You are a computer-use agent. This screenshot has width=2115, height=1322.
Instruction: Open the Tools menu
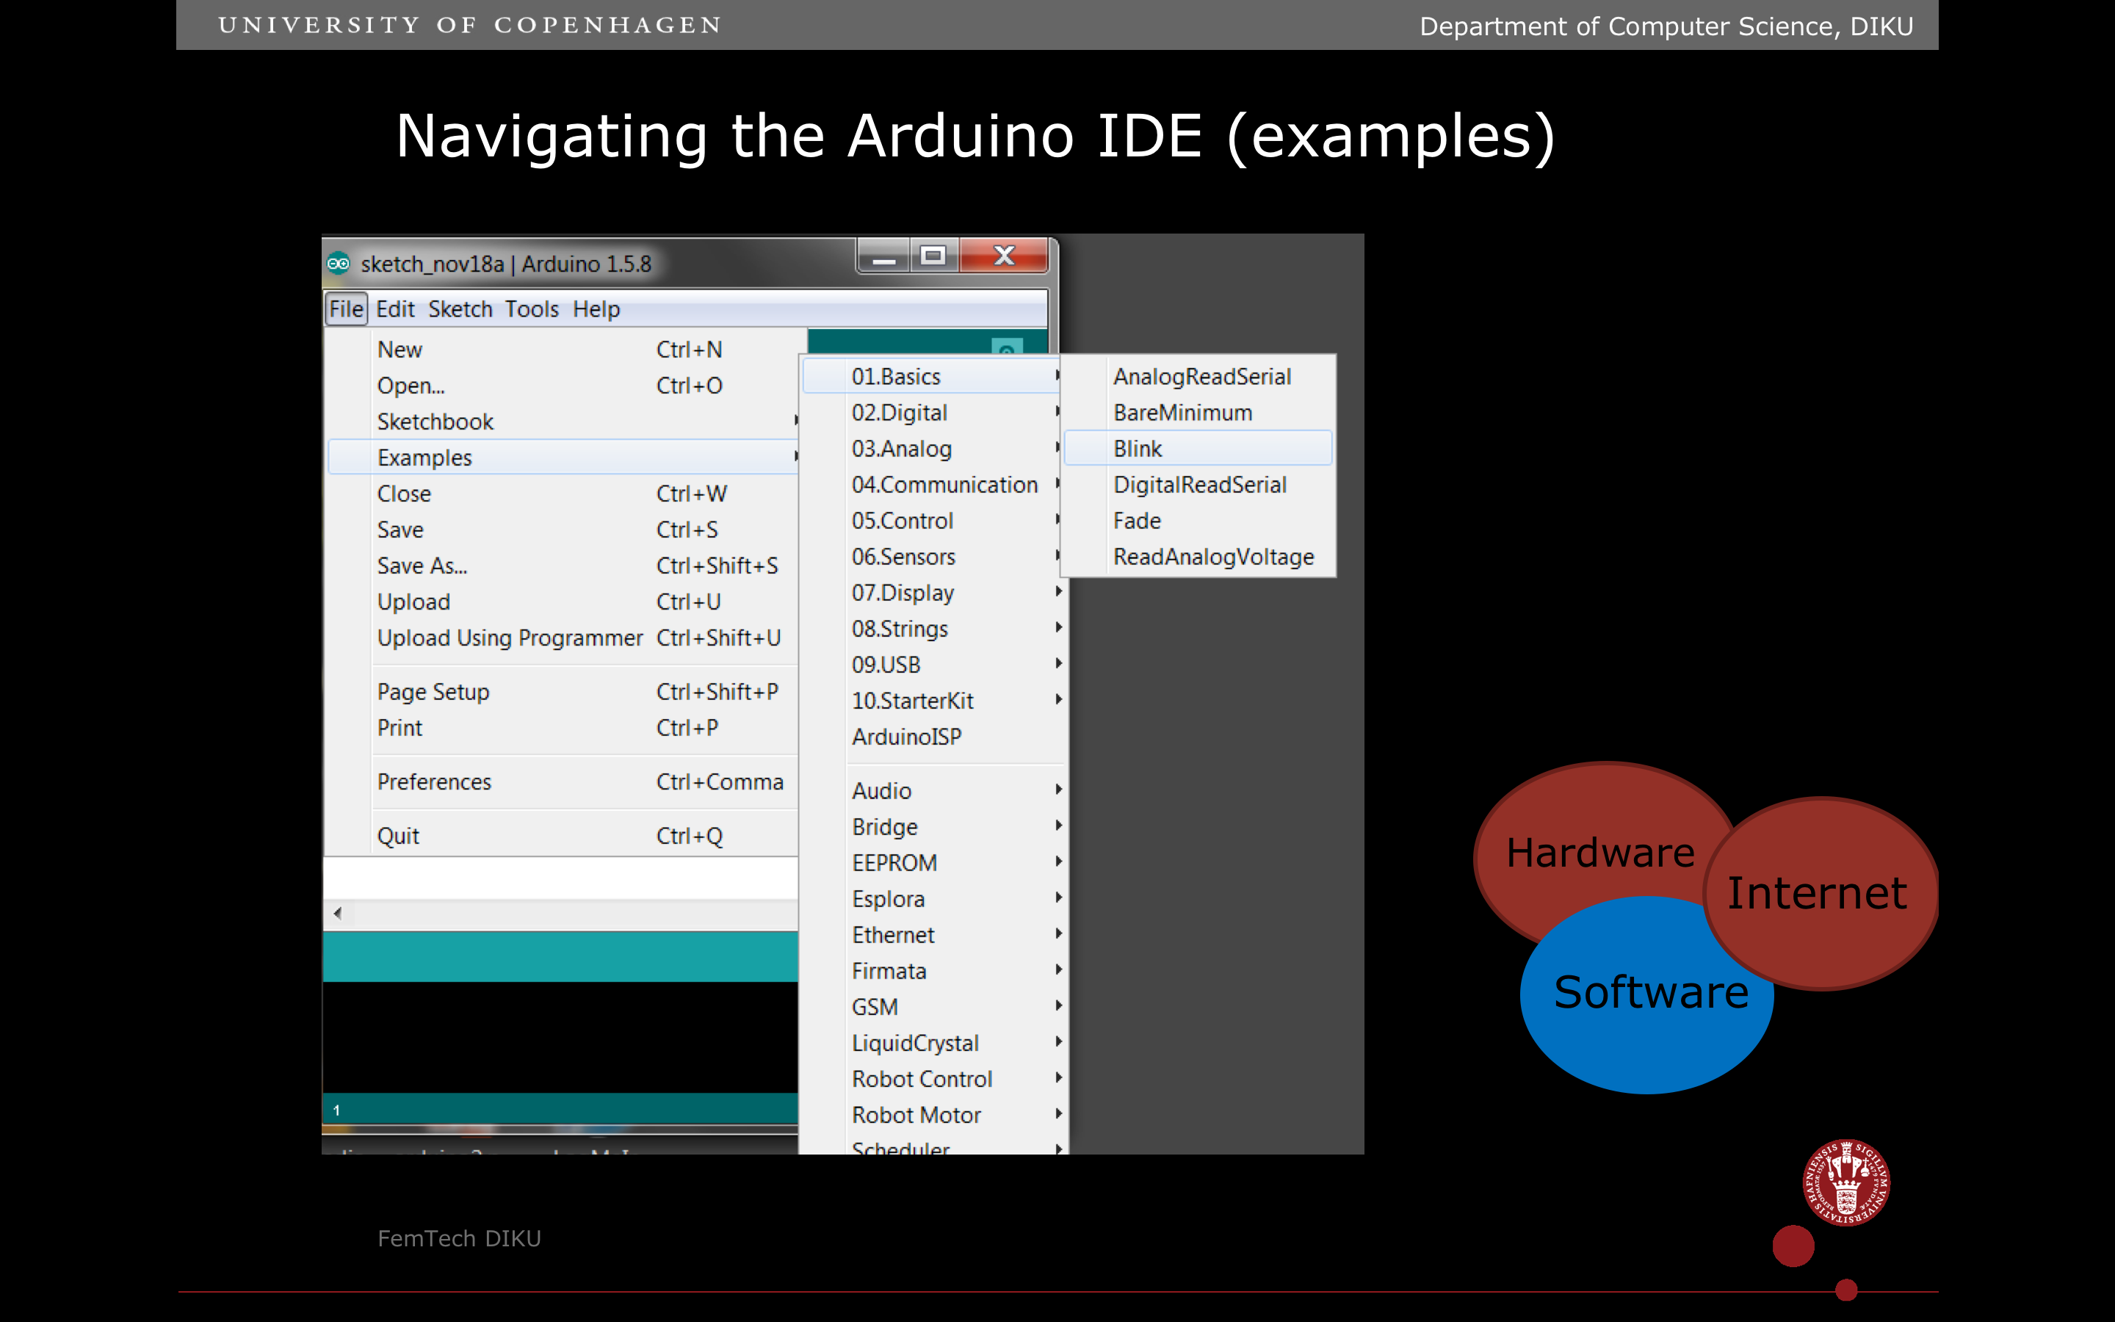pyautogui.click(x=532, y=309)
